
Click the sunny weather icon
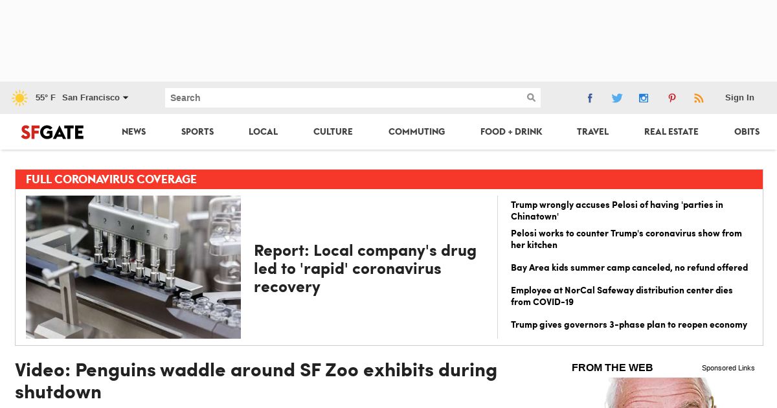tap(19, 98)
